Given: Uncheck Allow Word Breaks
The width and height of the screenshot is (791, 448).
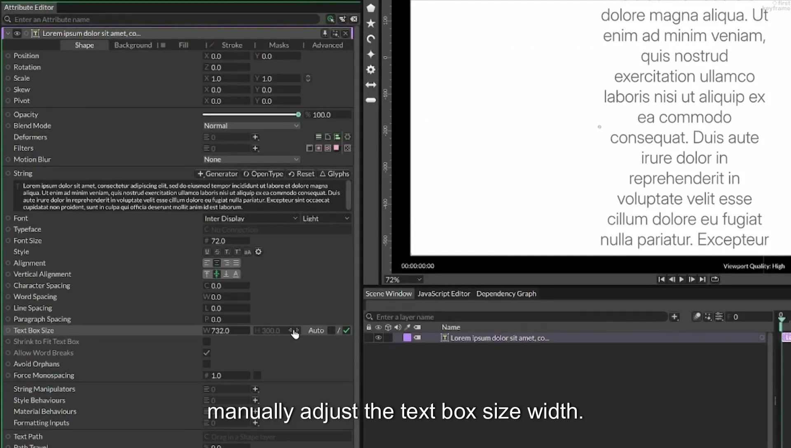Looking at the screenshot, I should 207,353.
